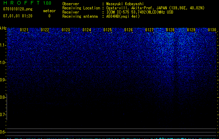Click observer name Masayuki Kobayashi
The width and height of the screenshot is (219, 139).
click(125, 4)
